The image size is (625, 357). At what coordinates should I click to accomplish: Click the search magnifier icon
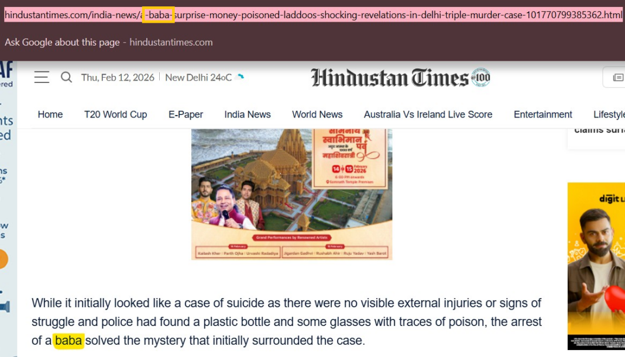pyautogui.click(x=66, y=77)
